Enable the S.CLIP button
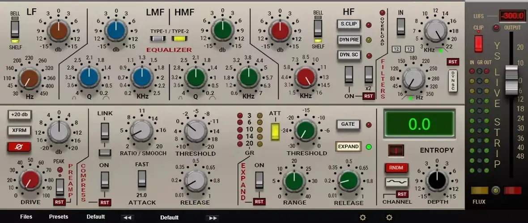 pos(349,25)
